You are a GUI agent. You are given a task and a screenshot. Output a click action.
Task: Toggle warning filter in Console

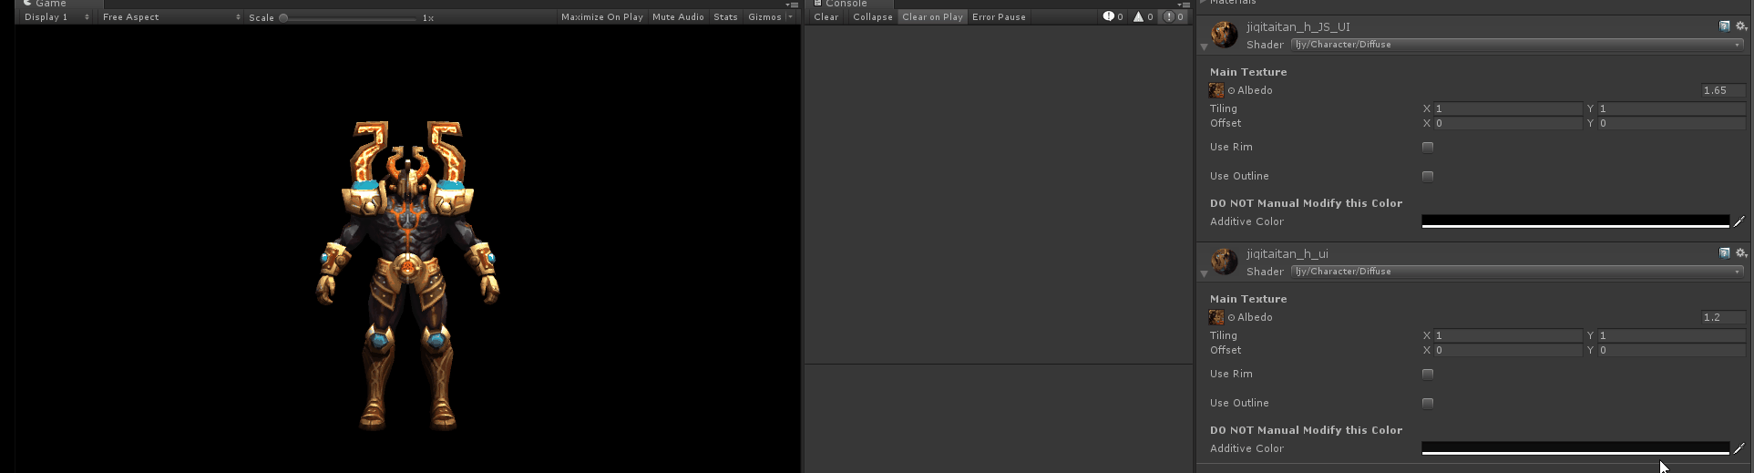pos(1143,16)
